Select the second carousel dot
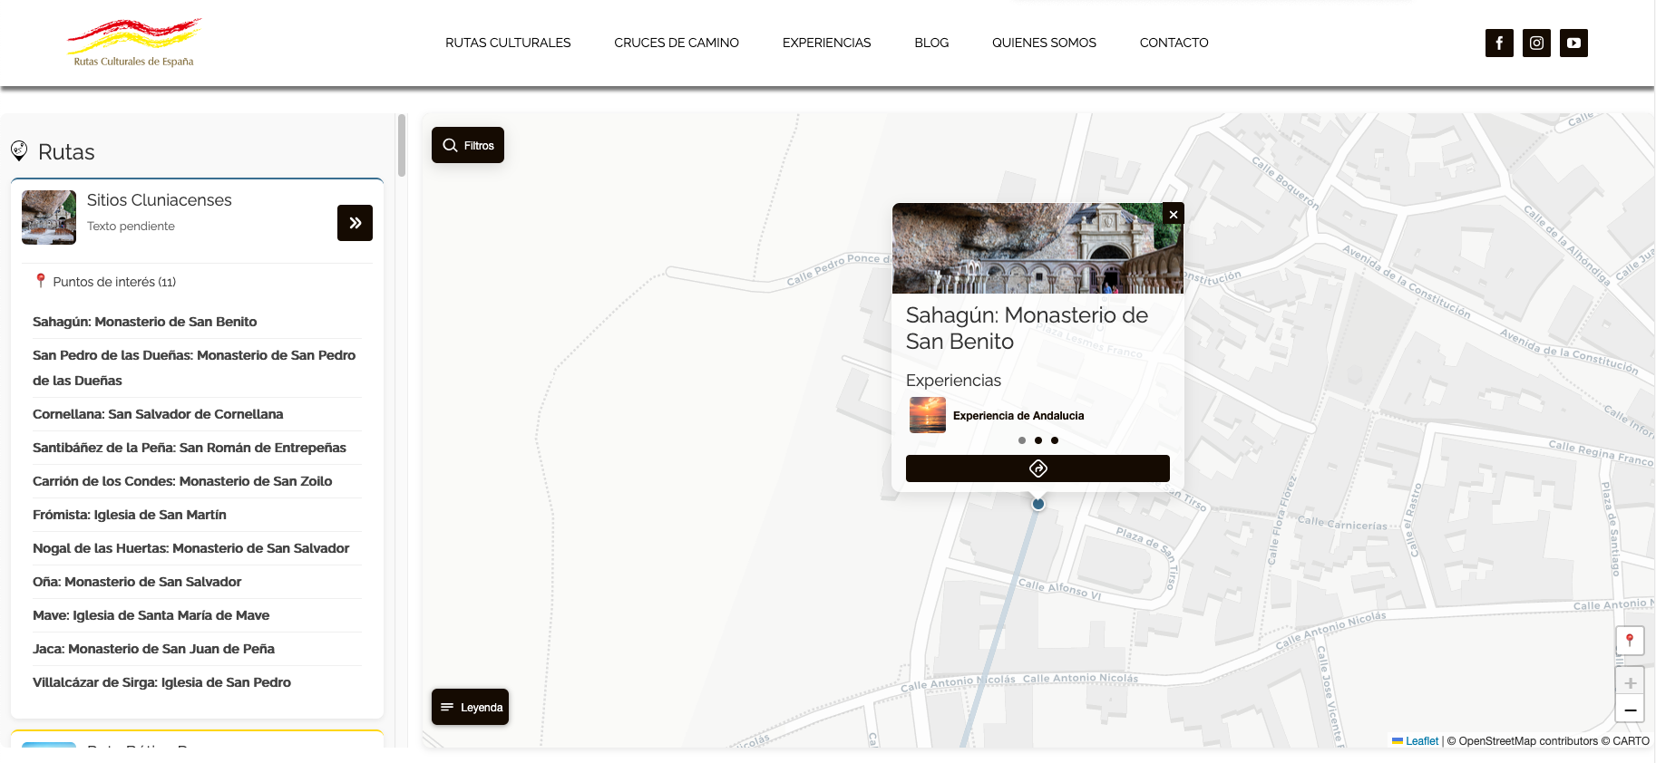The width and height of the screenshot is (1656, 763). coord(1038,440)
